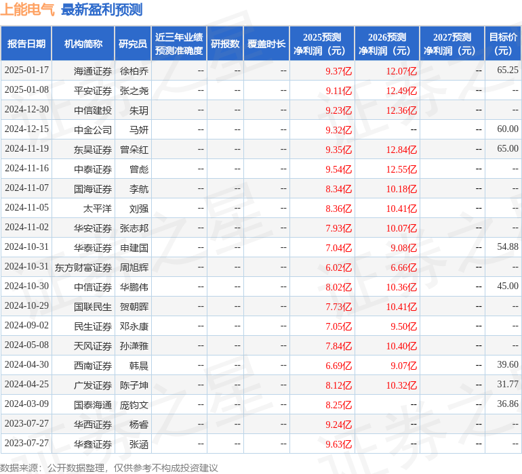Click target price 65.00
The image size is (522, 474).
click(x=508, y=148)
